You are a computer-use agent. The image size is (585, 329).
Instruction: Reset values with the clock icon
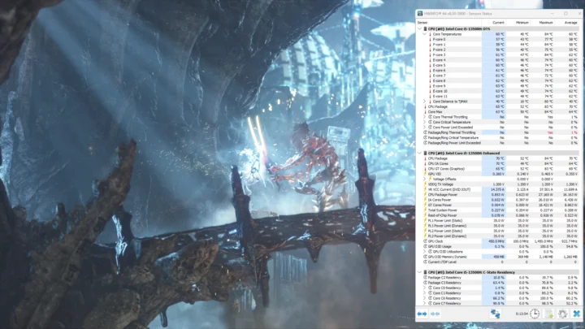535,314
